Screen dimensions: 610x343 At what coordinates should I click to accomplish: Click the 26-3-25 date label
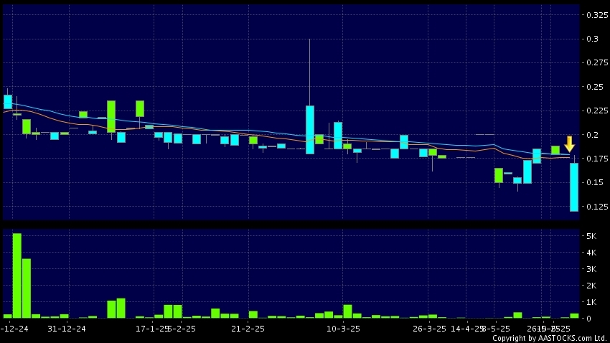tap(429, 329)
